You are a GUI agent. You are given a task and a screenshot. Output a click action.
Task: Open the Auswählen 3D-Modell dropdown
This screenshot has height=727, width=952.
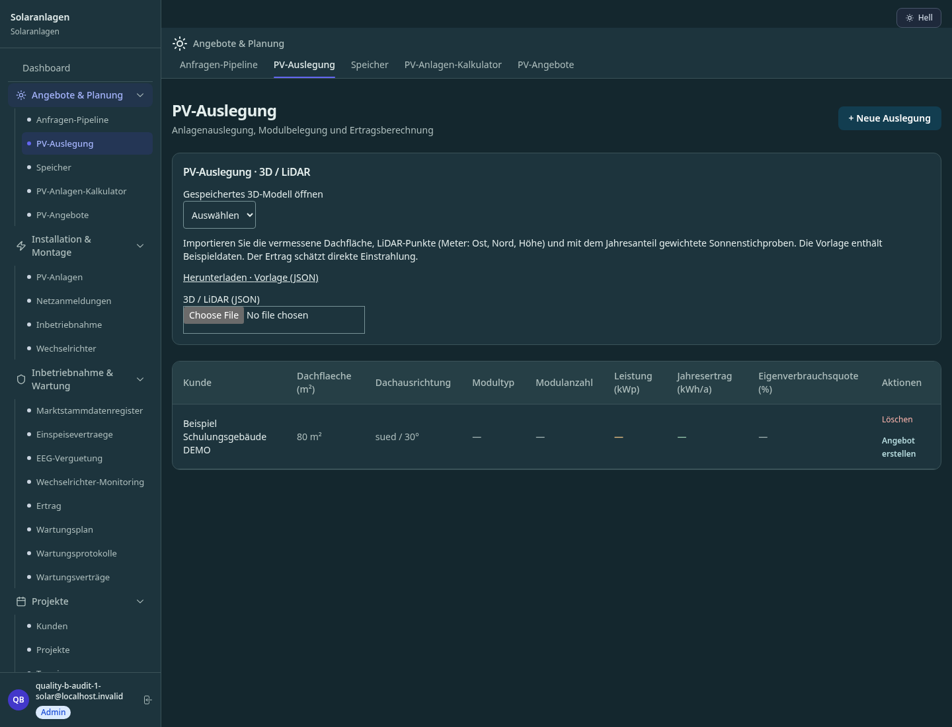click(219, 215)
